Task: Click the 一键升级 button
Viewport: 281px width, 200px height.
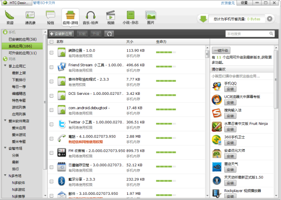Action: (x=221, y=50)
